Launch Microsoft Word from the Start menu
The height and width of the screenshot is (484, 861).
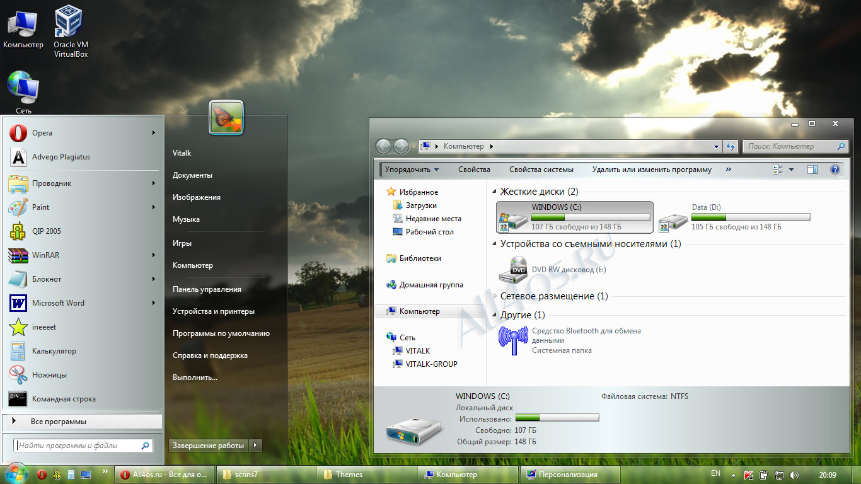82,303
